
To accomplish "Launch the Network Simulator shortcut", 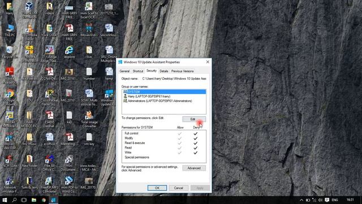I will coord(10,185).
